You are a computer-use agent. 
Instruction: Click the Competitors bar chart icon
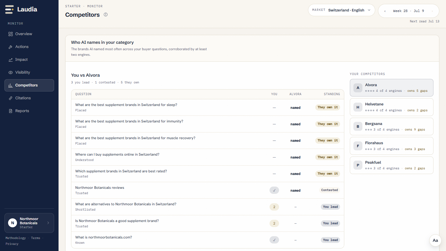tap(11, 85)
